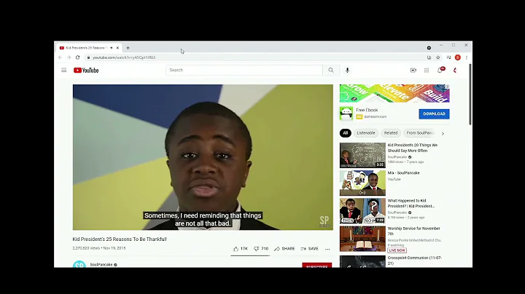This screenshot has height=294, width=525.
Task: Open more actions ellipsis under video
Action: point(327,249)
